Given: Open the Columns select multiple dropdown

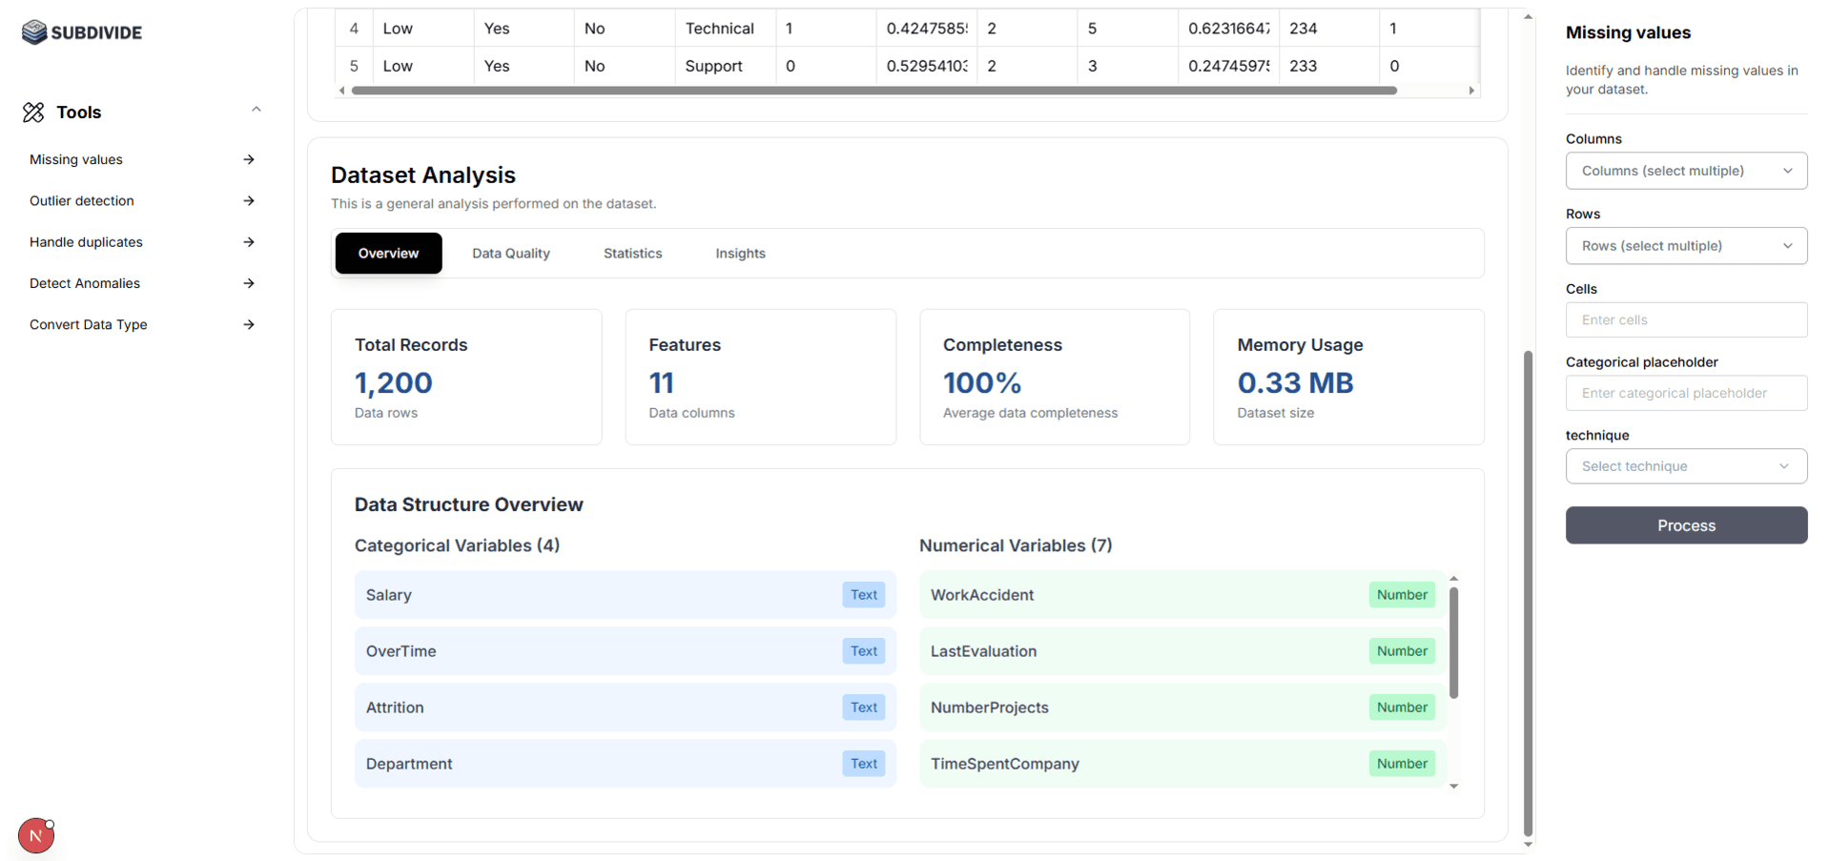Looking at the screenshot, I should [1685, 170].
